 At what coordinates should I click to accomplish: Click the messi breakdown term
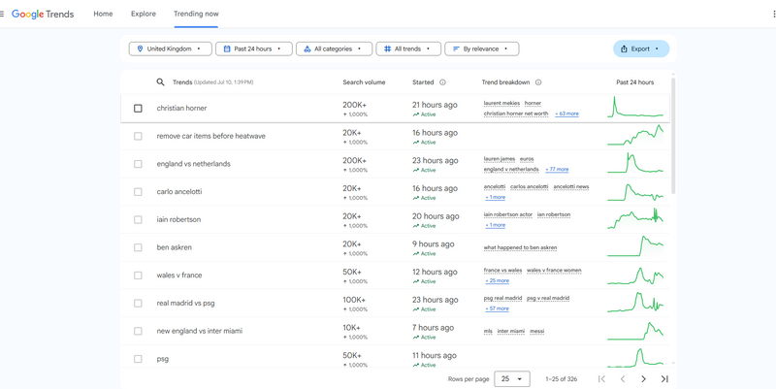pyautogui.click(x=537, y=331)
